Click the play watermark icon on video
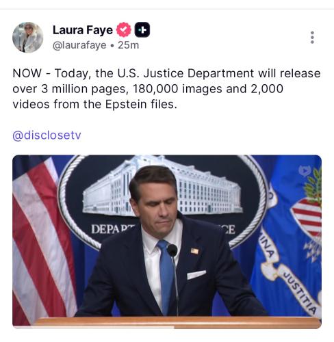This screenshot has width=334, height=342. click(x=305, y=171)
